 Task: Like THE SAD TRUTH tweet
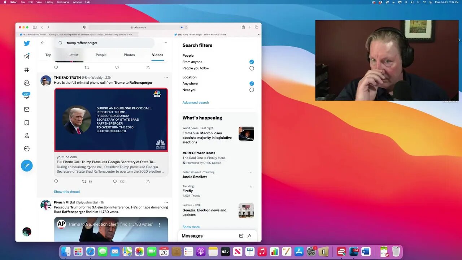(x=115, y=181)
